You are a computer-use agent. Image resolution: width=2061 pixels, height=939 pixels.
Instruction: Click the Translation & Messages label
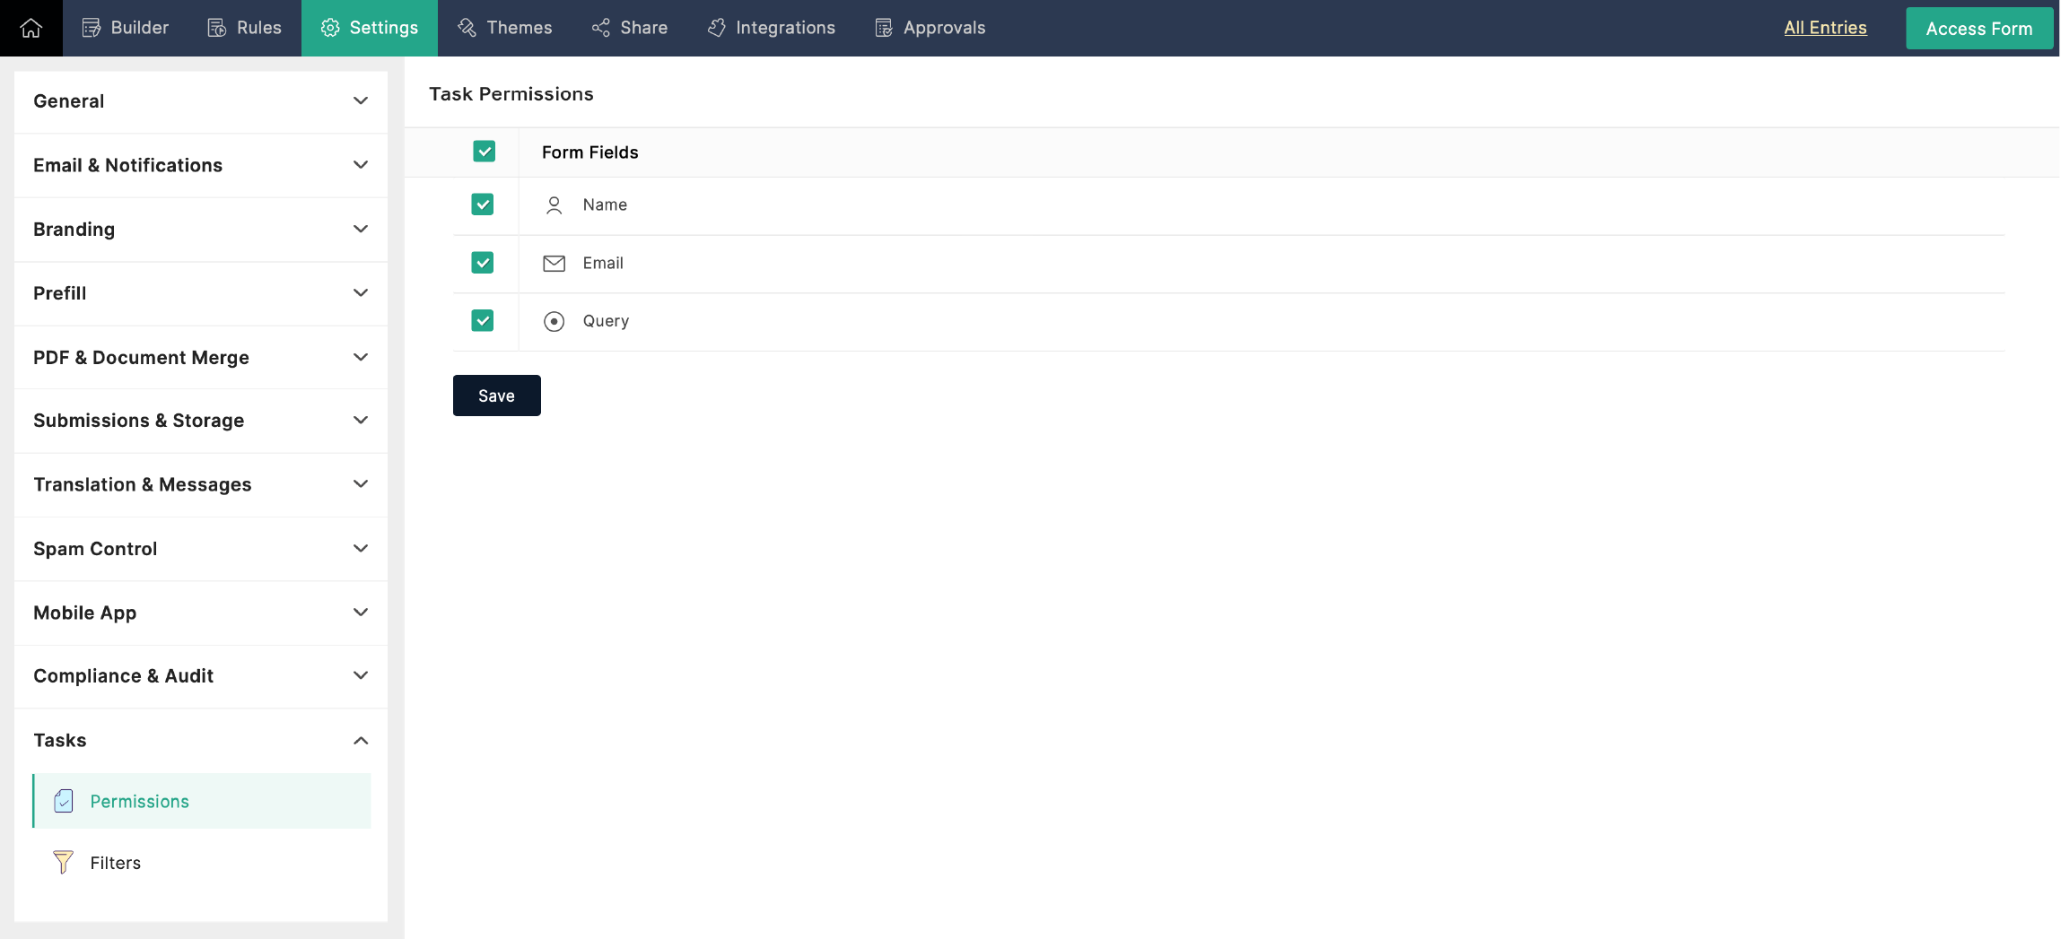point(143,484)
